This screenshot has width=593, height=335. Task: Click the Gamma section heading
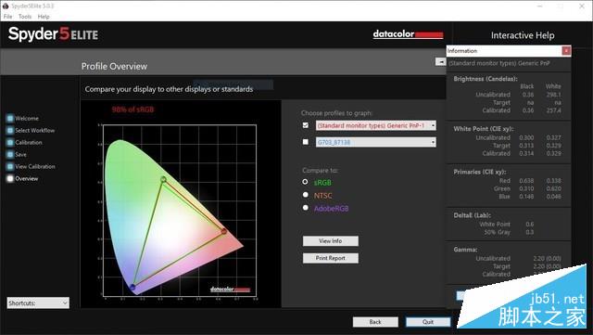click(465, 250)
